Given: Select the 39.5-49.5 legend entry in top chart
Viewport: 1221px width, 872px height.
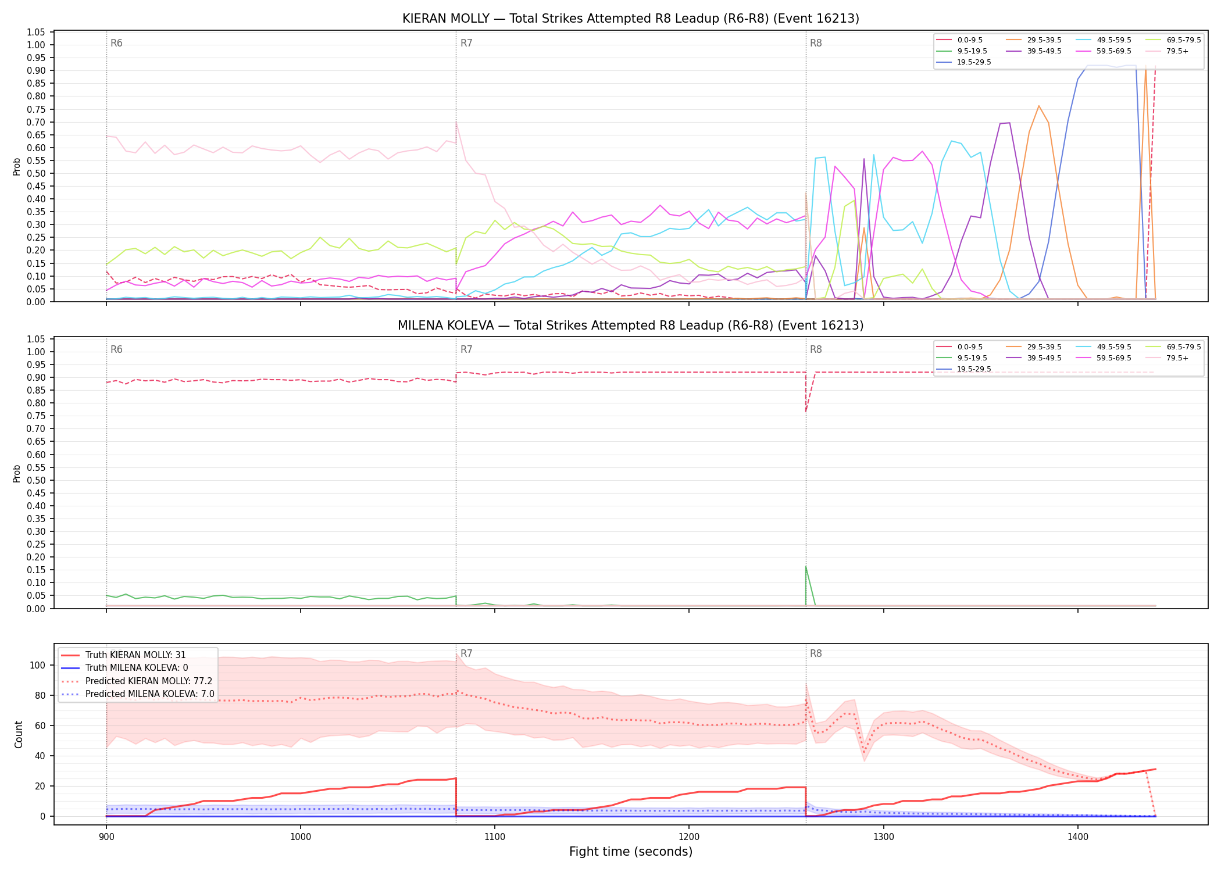Looking at the screenshot, I should pyautogui.click(x=1034, y=51).
